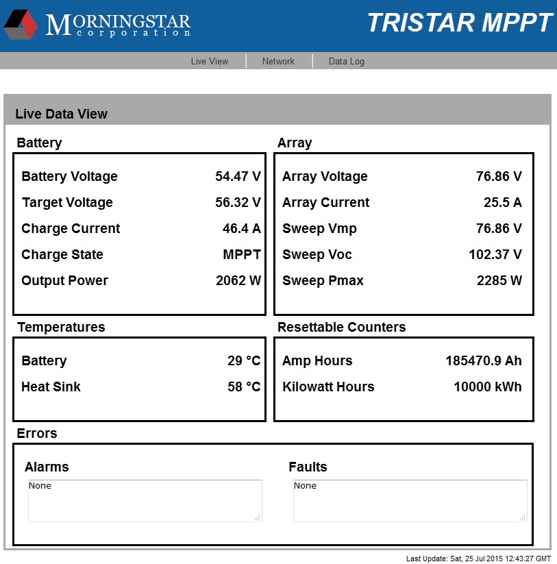
Task: Select the Charge State MPPT value
Action: click(x=242, y=254)
